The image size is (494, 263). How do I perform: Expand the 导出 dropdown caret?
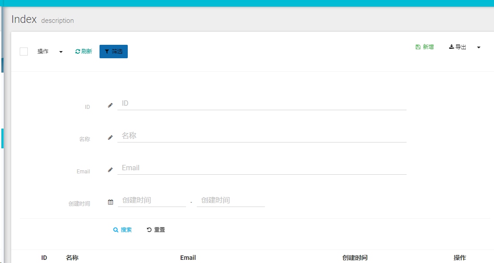tap(479, 47)
